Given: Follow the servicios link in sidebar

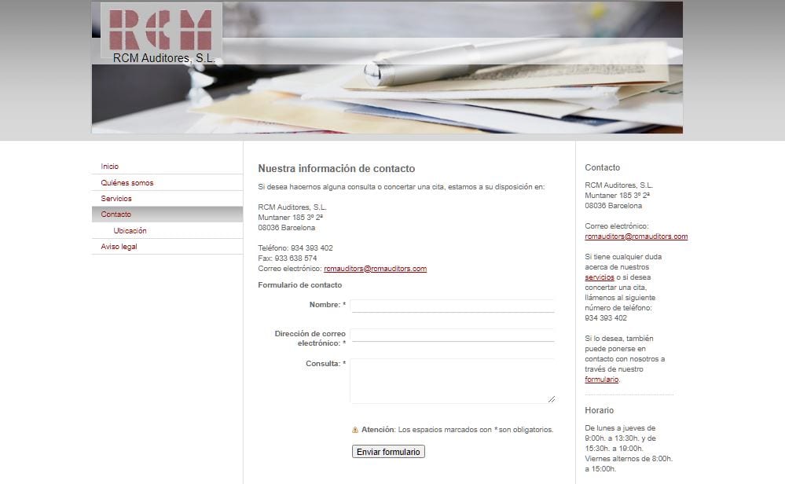Looking at the screenshot, I should (600, 277).
